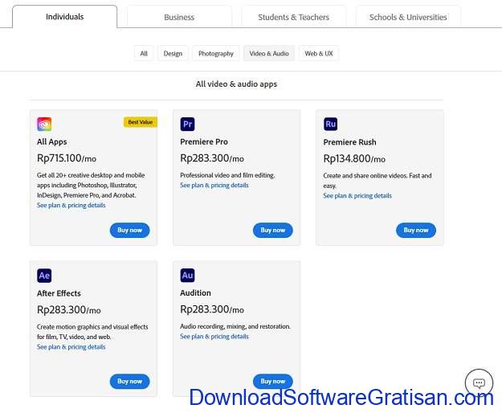Click the Creative Cloud All Apps icon
The height and width of the screenshot is (413, 502).
click(x=44, y=124)
